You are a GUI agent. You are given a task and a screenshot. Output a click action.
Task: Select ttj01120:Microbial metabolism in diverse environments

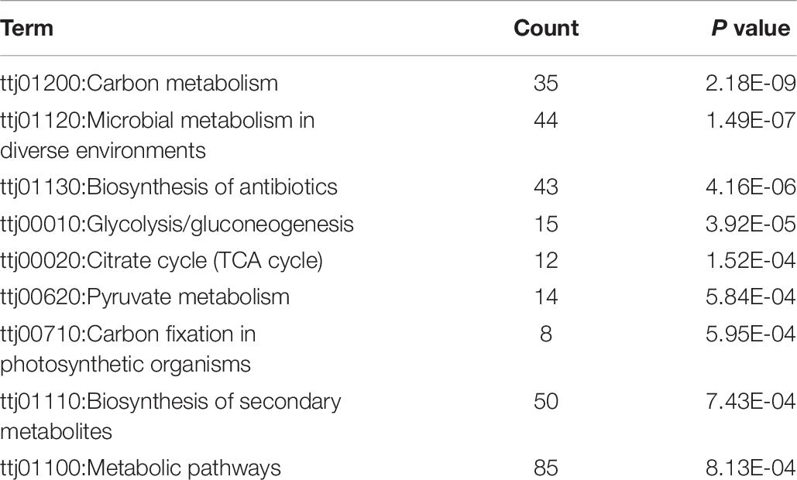[x=157, y=135]
